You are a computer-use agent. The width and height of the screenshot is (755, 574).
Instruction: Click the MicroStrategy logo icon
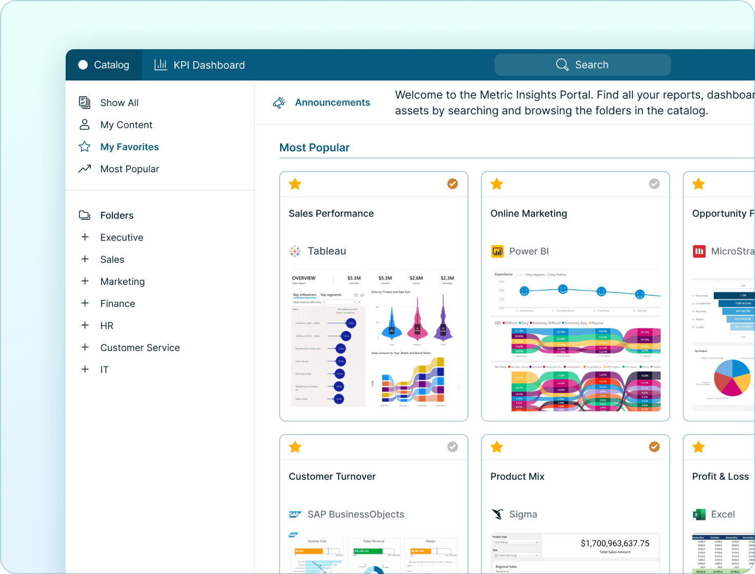point(699,251)
